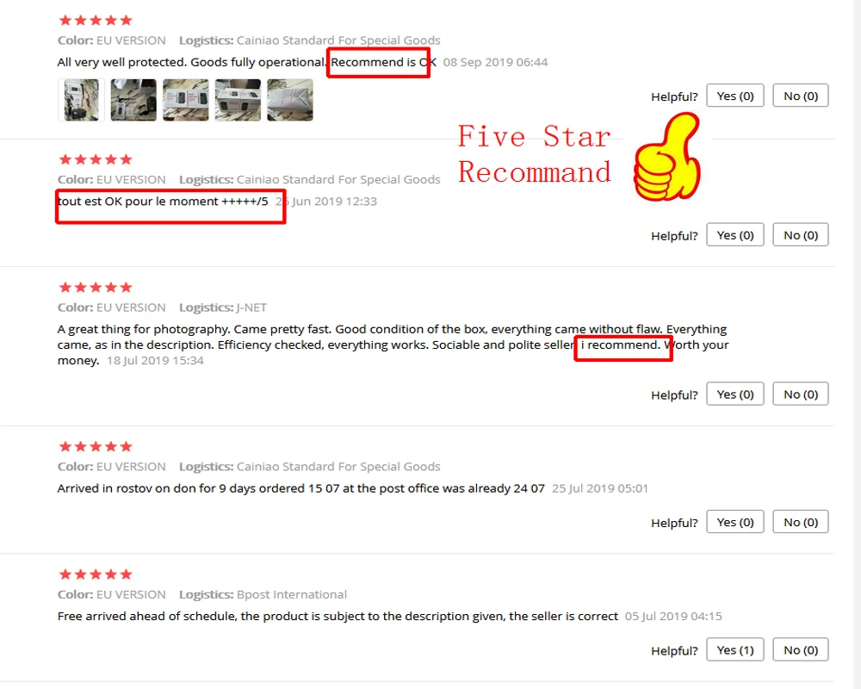Click the star rating of the first review
Viewport: 861px width, 689px height.
96,21
